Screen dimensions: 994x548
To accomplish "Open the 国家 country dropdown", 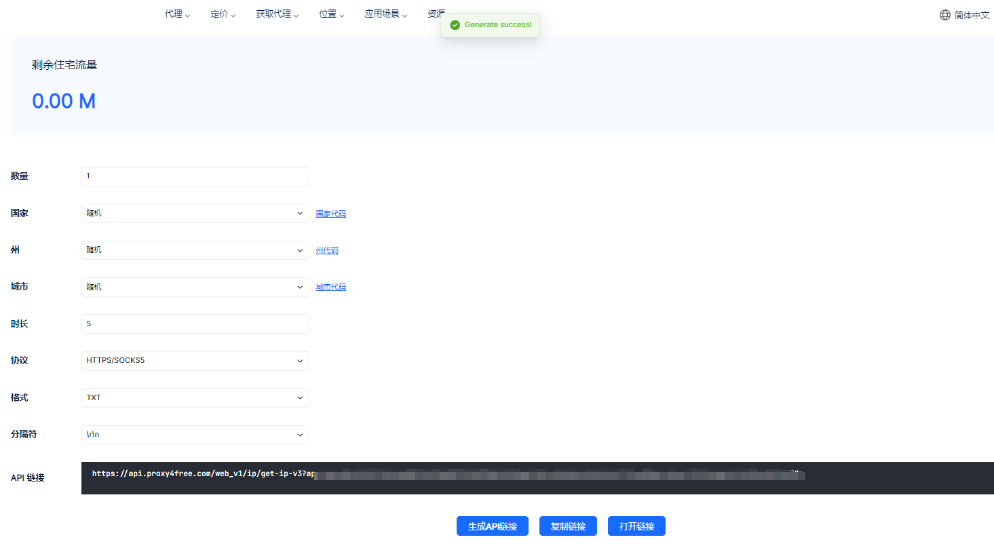I will 195,214.
